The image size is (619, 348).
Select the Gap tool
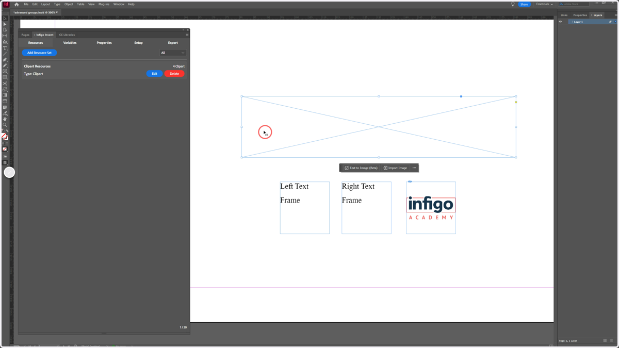tap(5, 36)
